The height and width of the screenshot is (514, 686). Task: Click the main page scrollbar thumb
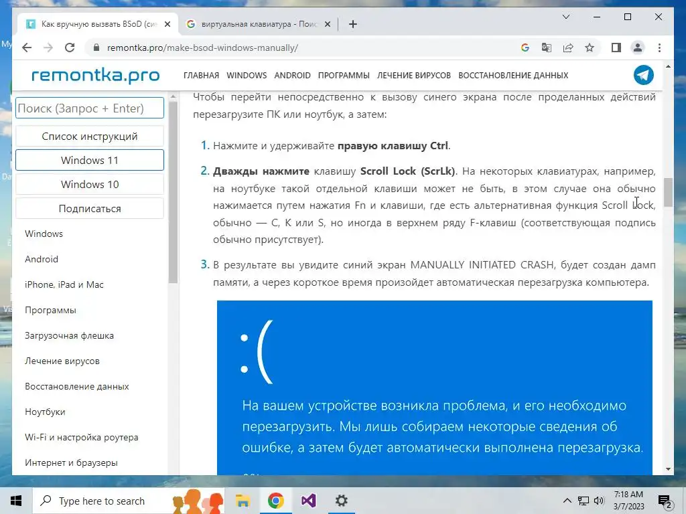tap(668, 192)
